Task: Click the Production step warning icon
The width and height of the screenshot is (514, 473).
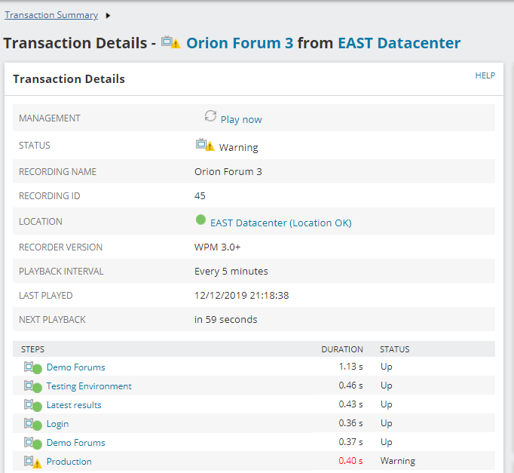Action: point(32,462)
